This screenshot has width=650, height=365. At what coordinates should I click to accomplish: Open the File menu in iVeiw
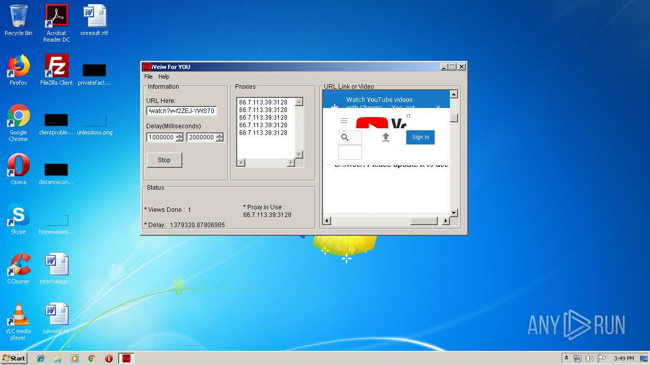coord(148,77)
